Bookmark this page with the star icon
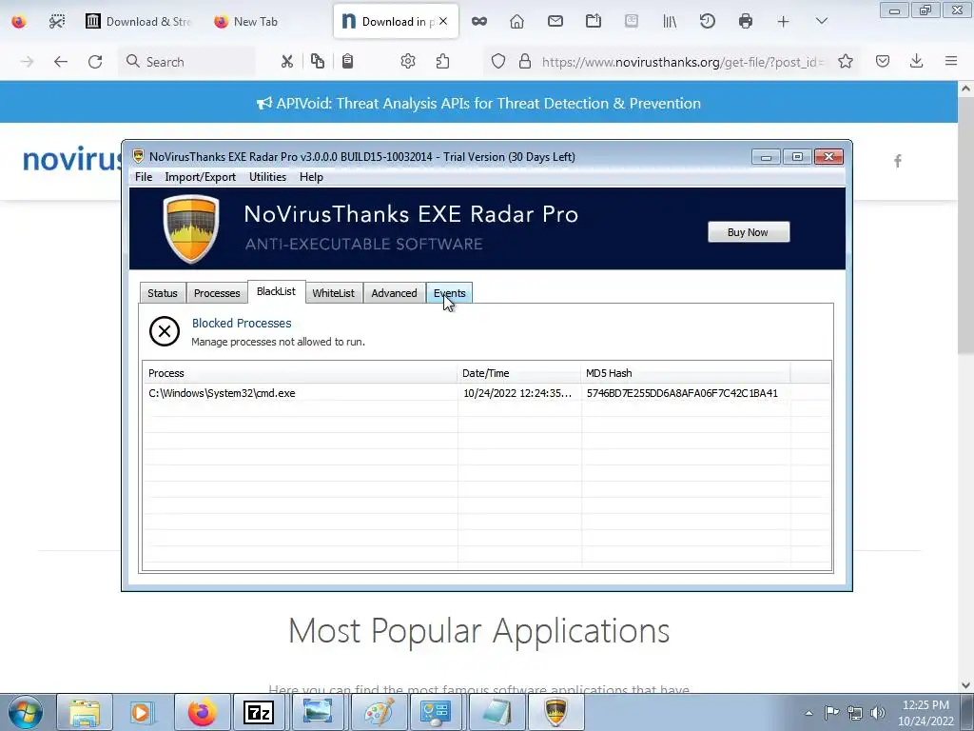The image size is (974, 731). tap(846, 62)
